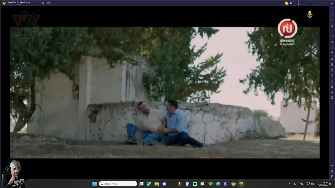Open FRA keyboard language switcher
Screen dimensions: 335x188
pos(301,184)
